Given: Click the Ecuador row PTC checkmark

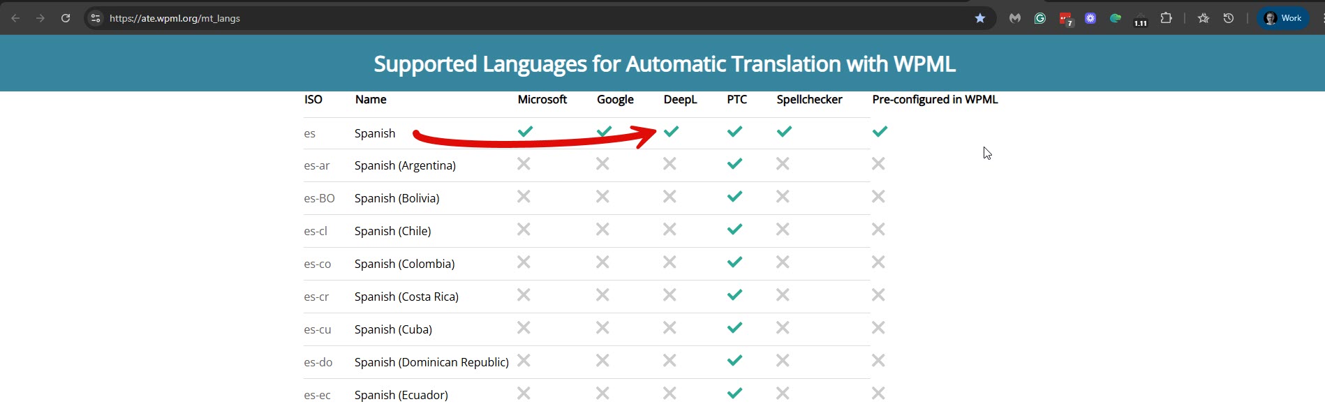Looking at the screenshot, I should tap(734, 394).
